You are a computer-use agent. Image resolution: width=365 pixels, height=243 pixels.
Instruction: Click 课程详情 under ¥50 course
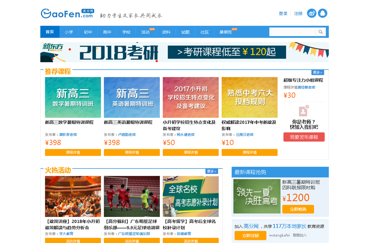coord(191,152)
